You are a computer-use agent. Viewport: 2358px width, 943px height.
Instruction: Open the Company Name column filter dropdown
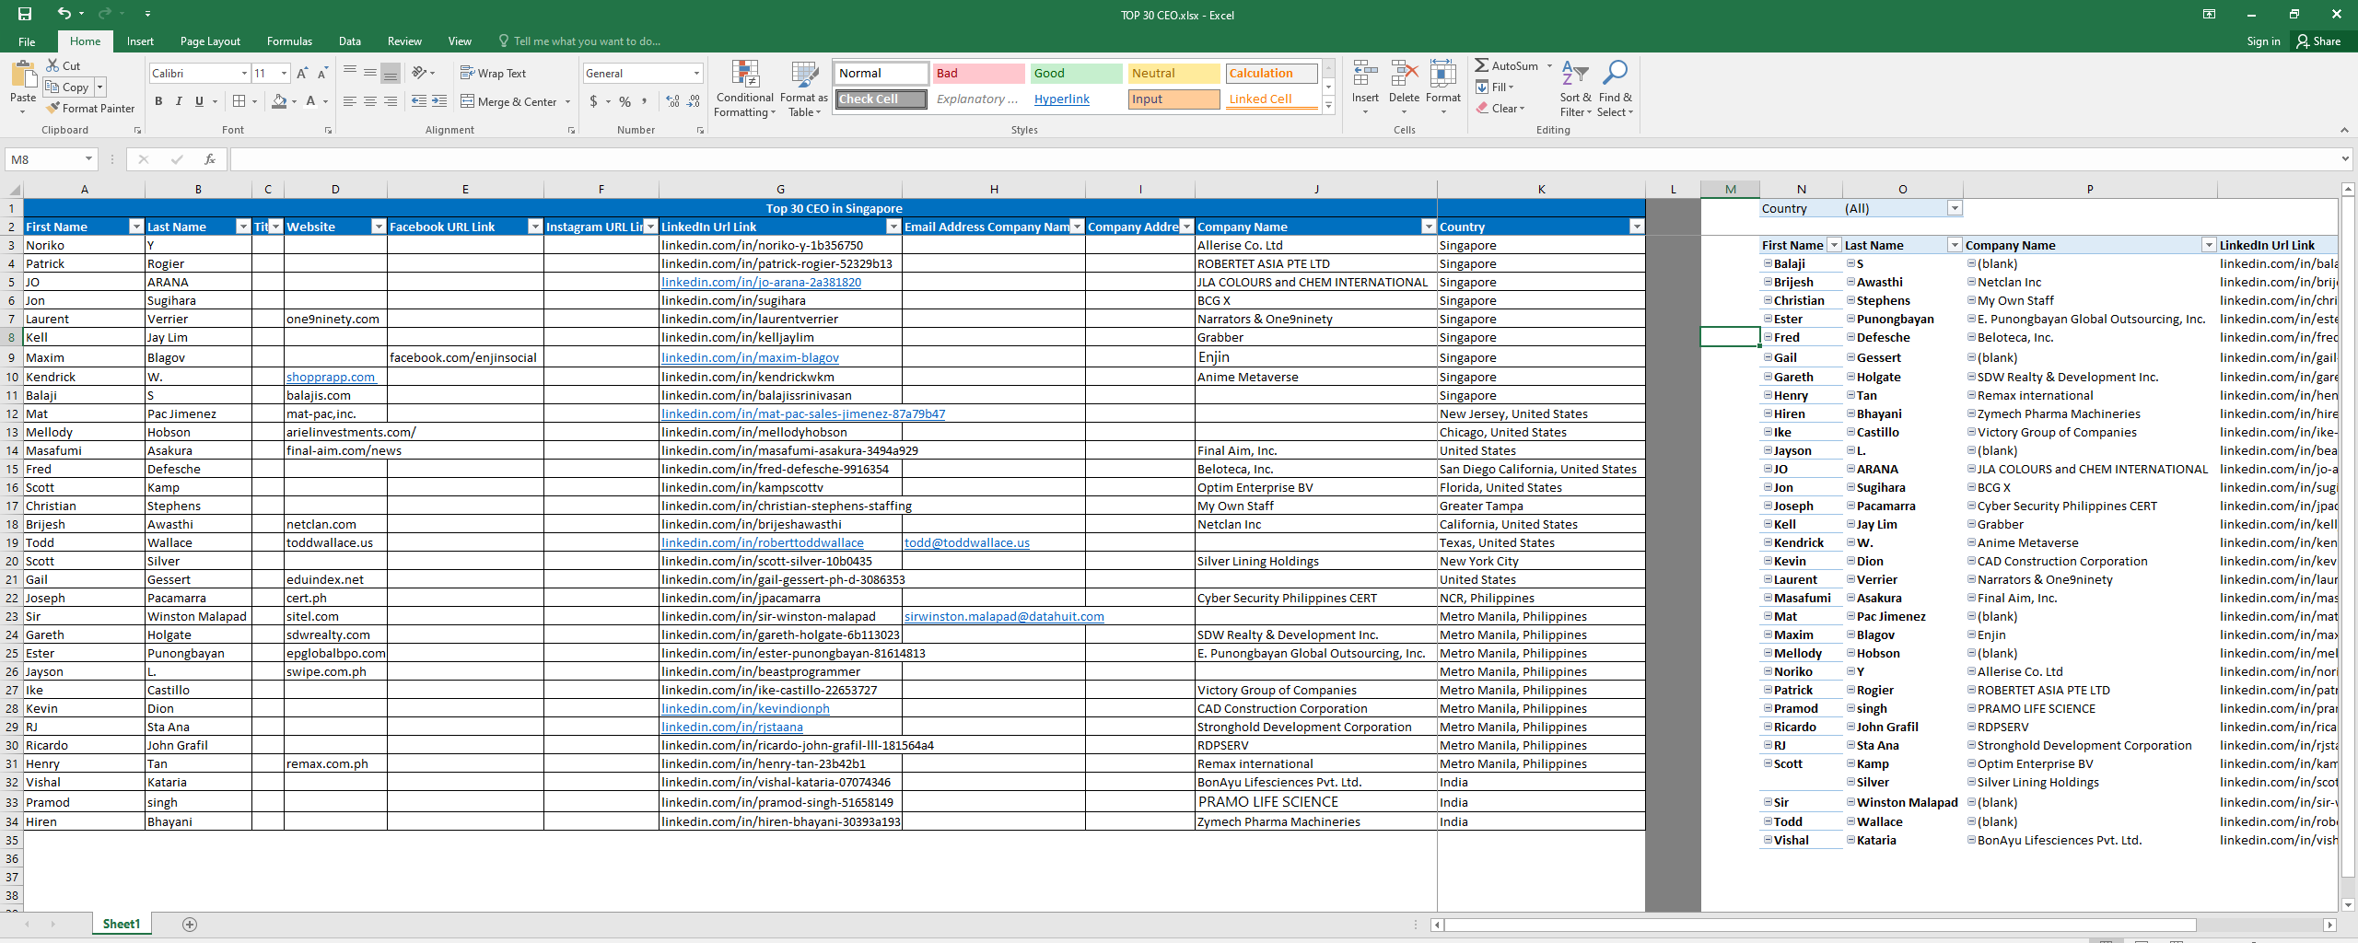1429,227
